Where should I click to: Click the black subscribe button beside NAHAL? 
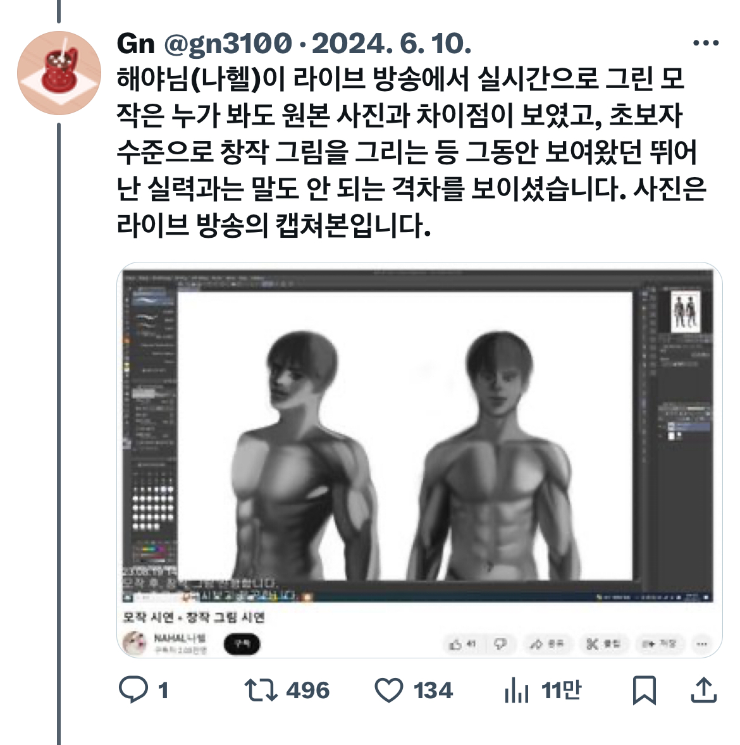pos(242,644)
